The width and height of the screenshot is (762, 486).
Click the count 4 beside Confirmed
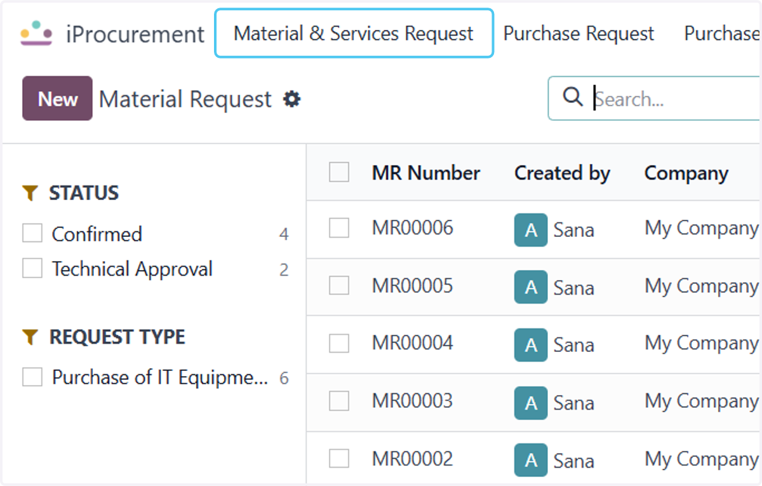284,234
